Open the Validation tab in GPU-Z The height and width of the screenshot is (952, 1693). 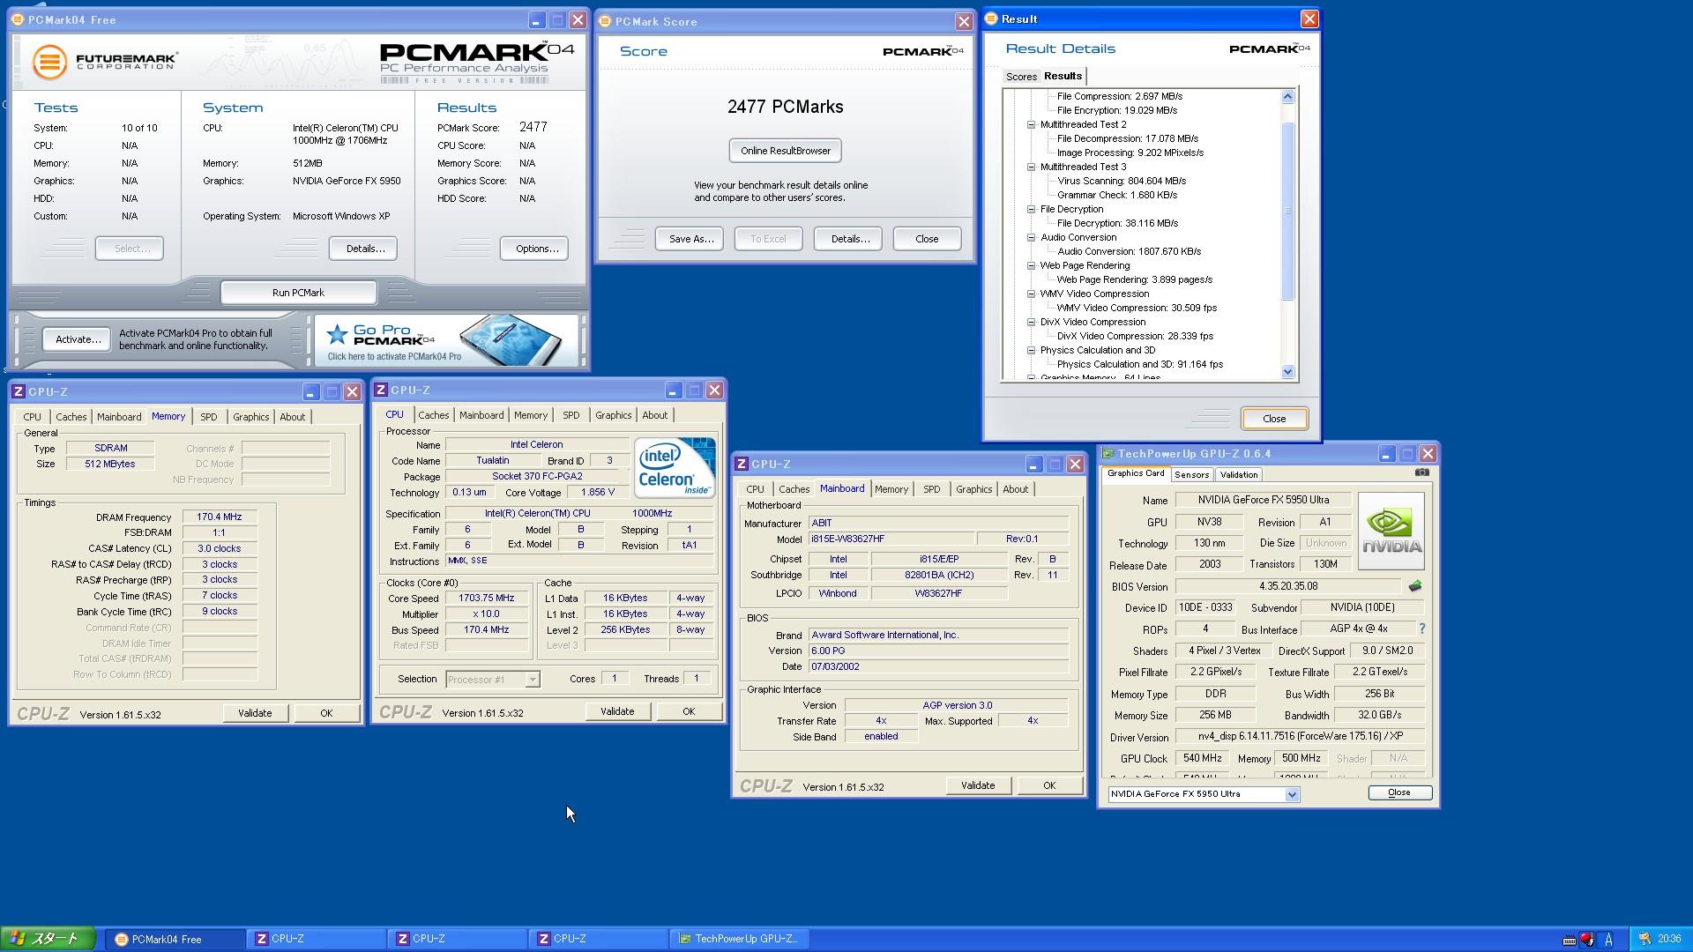(1239, 474)
